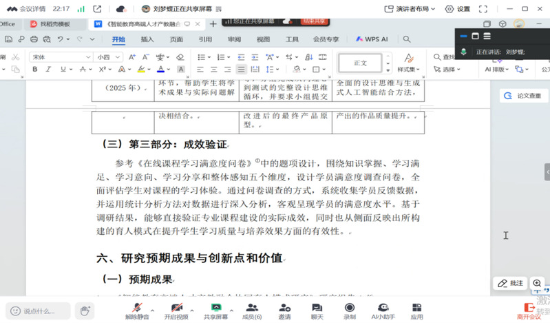This screenshot has height=323, width=550.
Task: Click the font color red A swatch
Action: 160,70
